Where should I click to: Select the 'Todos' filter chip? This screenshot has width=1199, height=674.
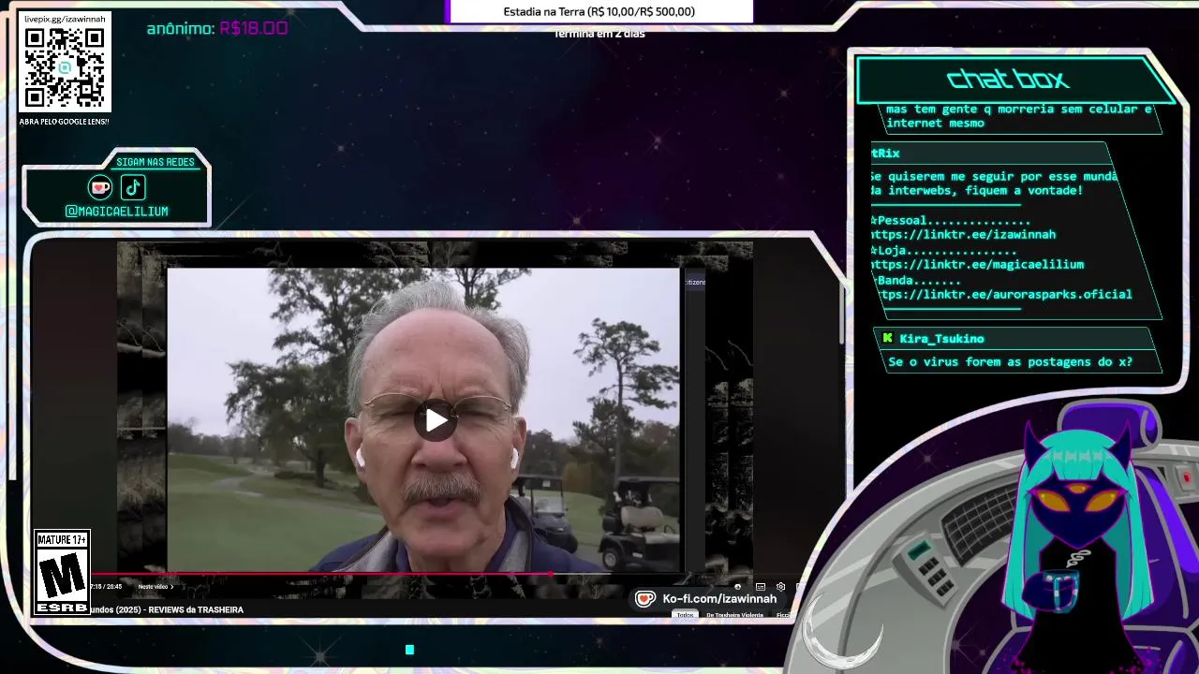(x=685, y=615)
